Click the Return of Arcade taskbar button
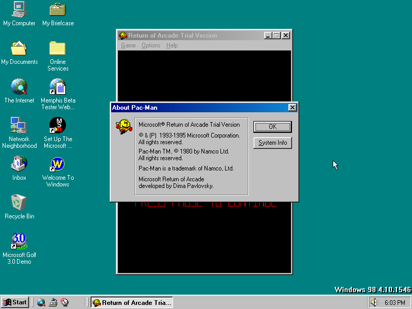Image resolution: width=412 pixels, height=309 pixels. click(x=132, y=302)
